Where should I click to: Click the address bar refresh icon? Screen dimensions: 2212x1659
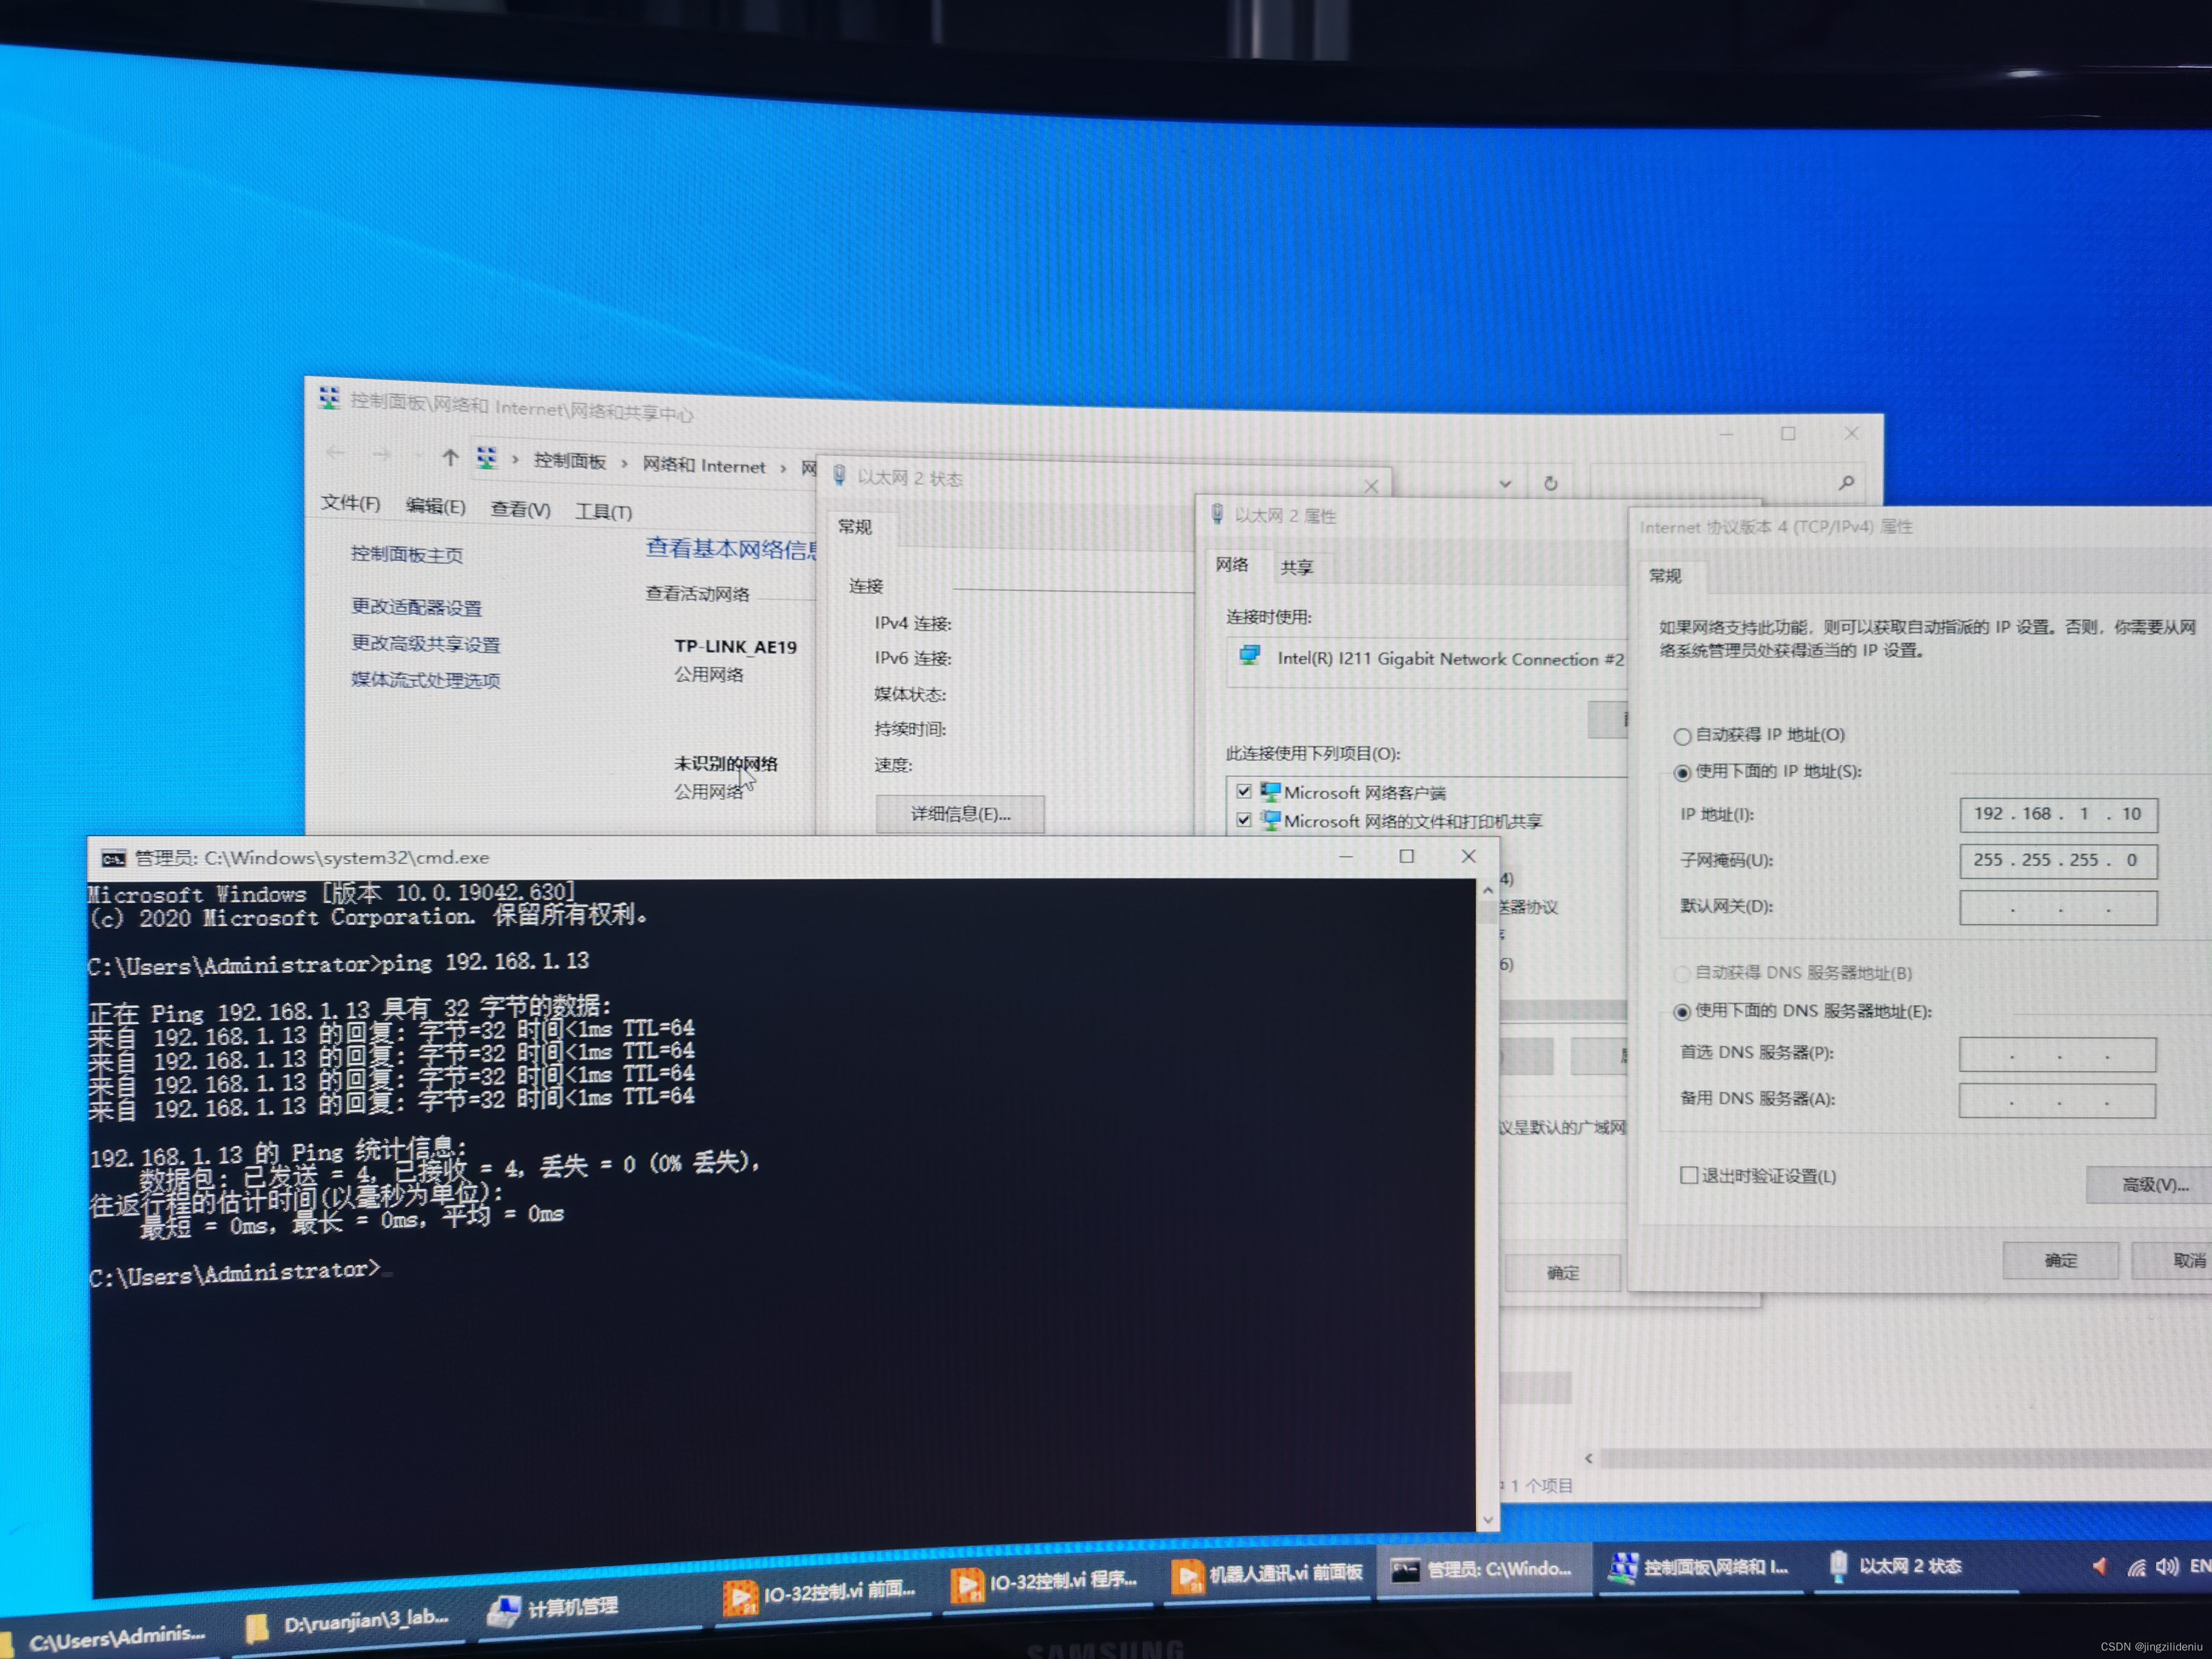point(1550,484)
